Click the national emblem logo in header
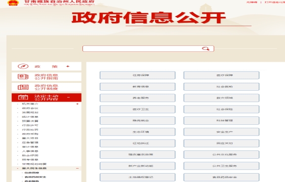285x182 pixels. [13, 3]
